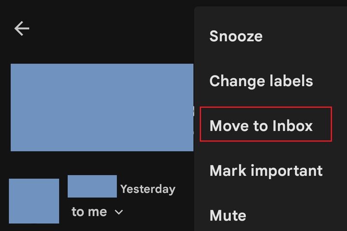Choose the Change labels option

point(261,81)
